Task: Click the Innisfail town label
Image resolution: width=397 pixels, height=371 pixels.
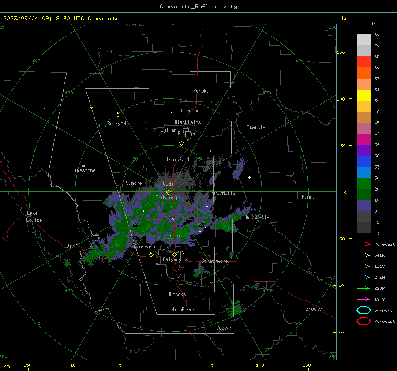Action: coord(178,160)
